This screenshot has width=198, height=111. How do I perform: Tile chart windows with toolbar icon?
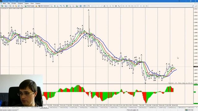[67, 6]
